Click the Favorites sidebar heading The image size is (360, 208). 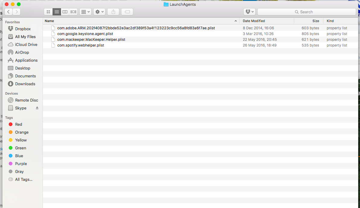pos(12,22)
